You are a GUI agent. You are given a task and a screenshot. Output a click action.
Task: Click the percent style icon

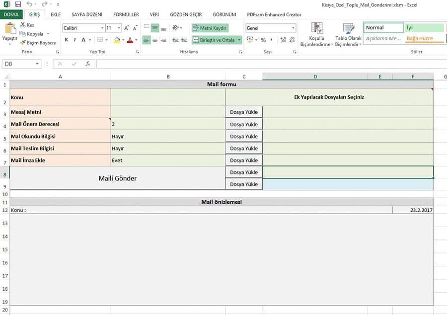coord(263,40)
